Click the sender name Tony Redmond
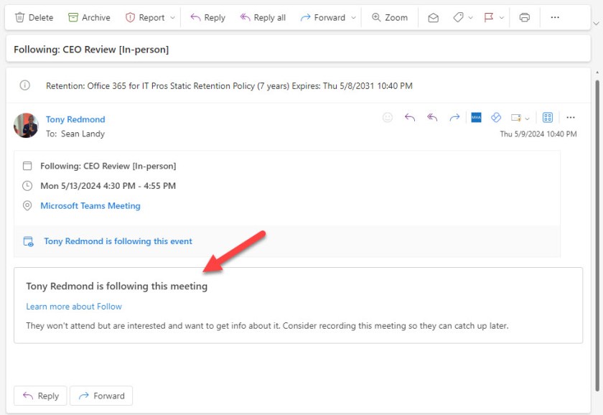Screen dimensions: 603x415 coord(75,120)
